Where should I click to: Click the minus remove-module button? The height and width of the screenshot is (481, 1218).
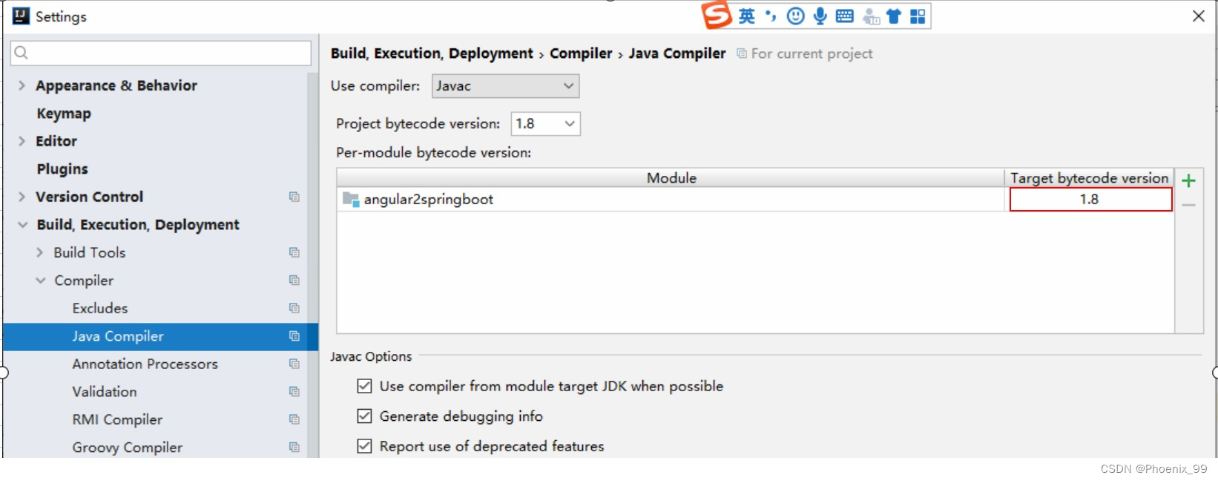pos(1188,205)
